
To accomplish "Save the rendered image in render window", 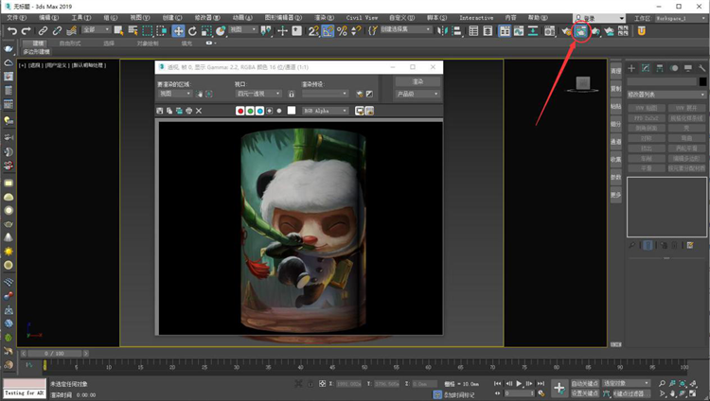I will click(159, 111).
